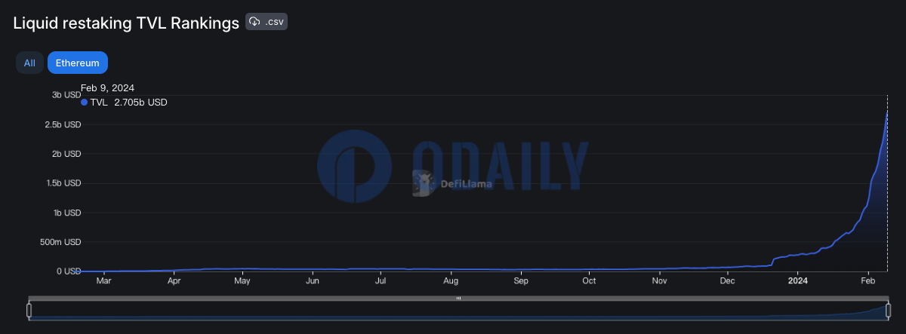Click the right handle of the range slider

point(887,309)
